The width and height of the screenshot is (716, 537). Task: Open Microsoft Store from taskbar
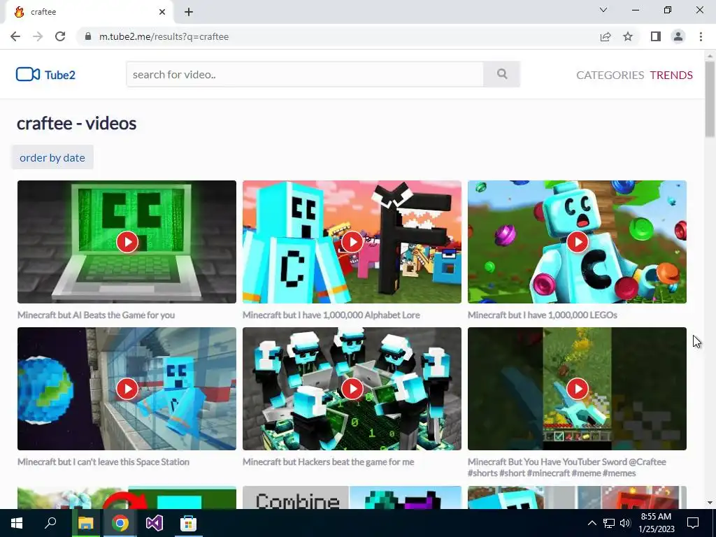188,523
